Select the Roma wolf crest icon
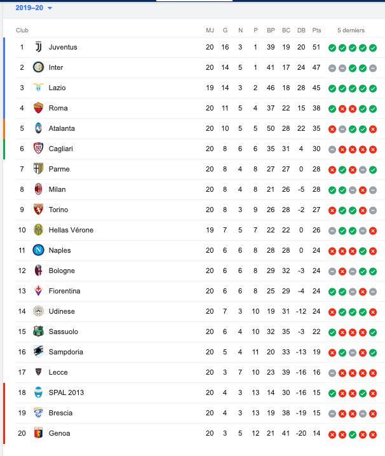This screenshot has height=456, width=385. pos(38,108)
